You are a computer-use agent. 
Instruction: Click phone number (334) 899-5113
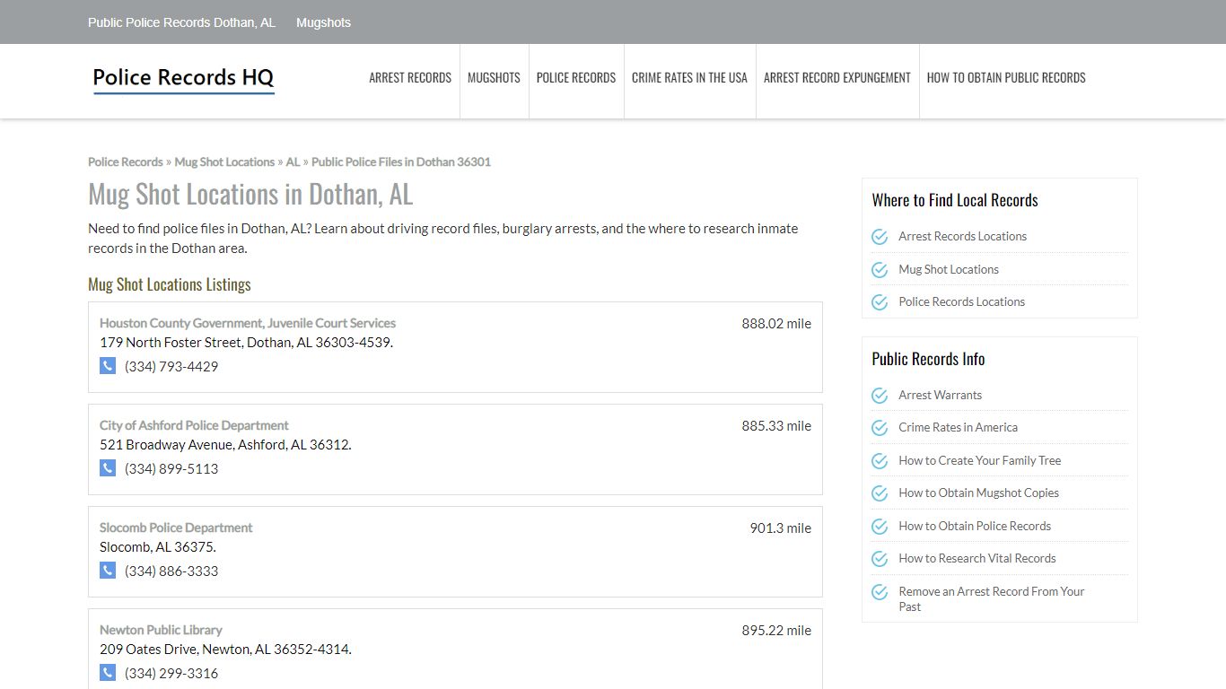coord(171,468)
